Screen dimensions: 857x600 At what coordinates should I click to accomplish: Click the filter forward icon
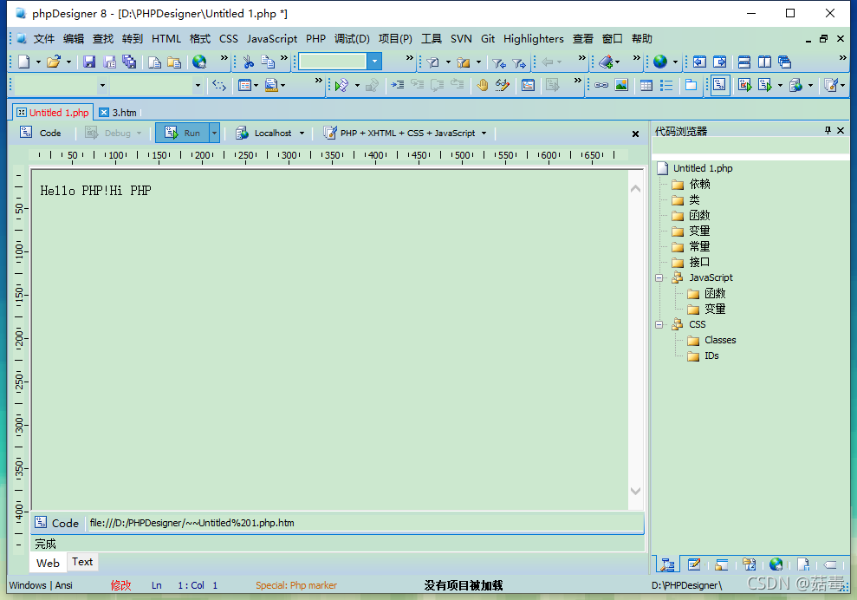pyautogui.click(x=519, y=63)
